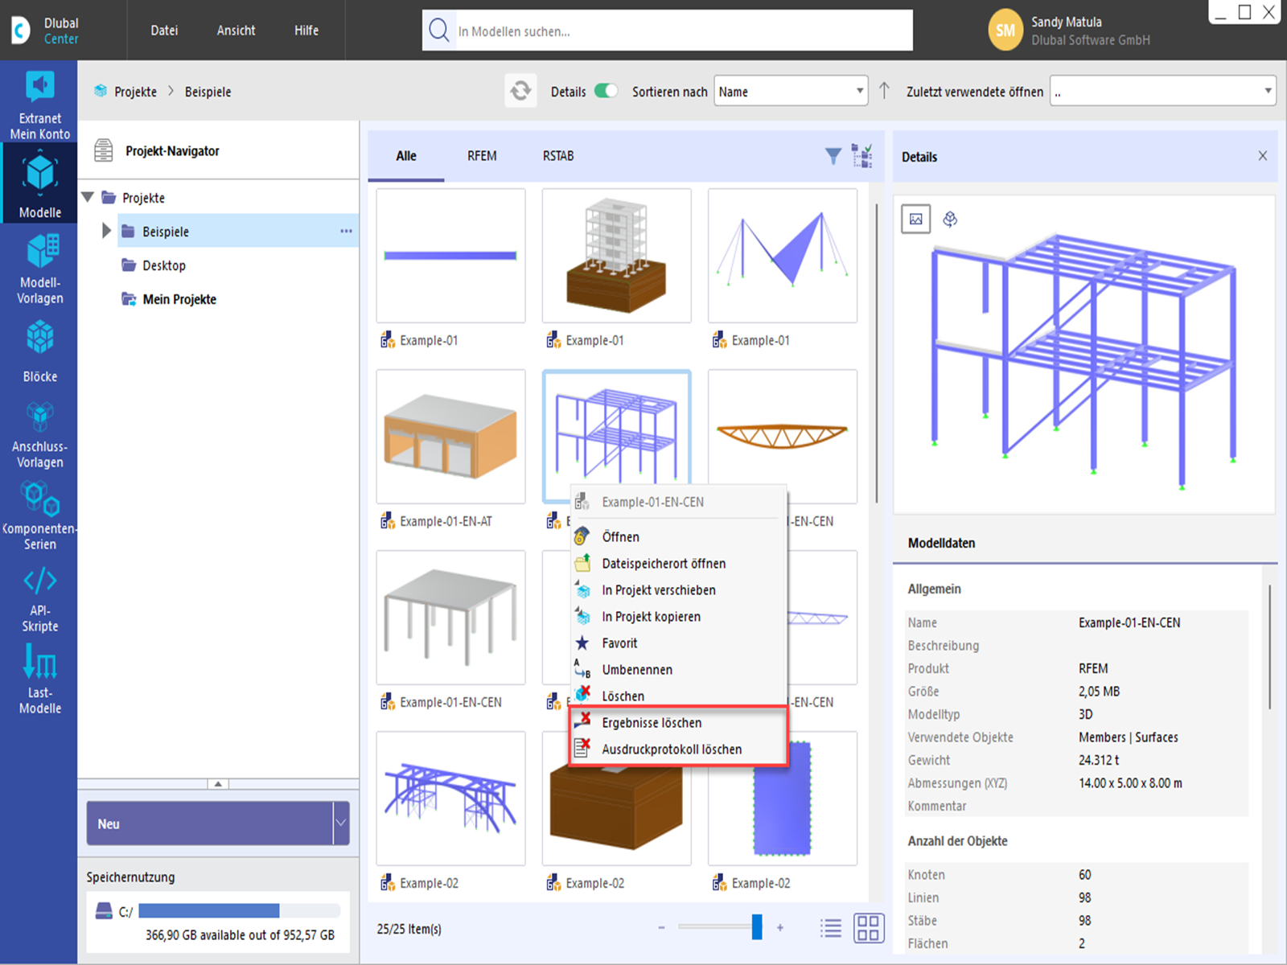Select In Projekt verschieben
The image size is (1287, 965).
(x=678, y=589)
